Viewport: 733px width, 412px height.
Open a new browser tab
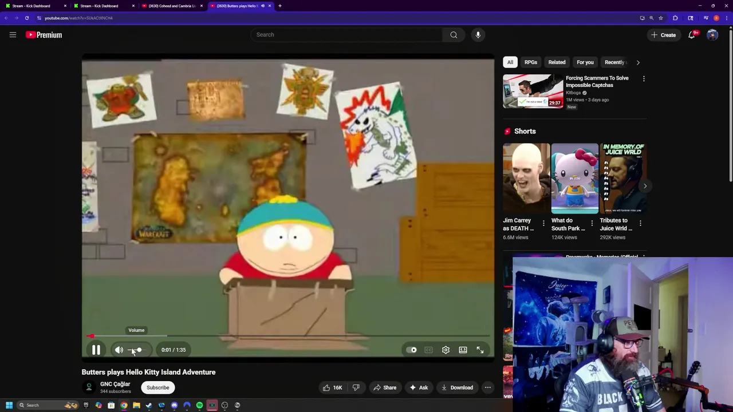click(x=280, y=6)
